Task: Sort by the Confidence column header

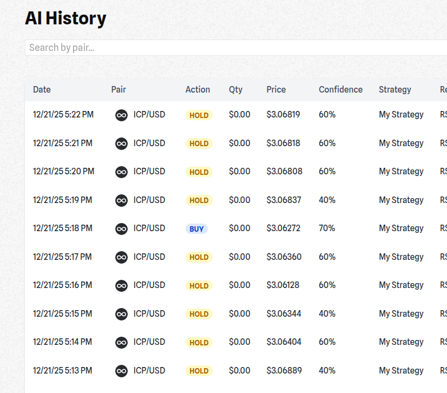Action: pos(340,90)
